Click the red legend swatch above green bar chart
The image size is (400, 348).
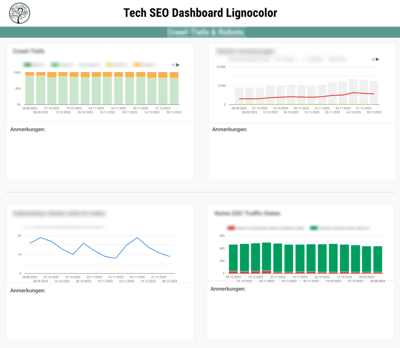[x=231, y=228]
